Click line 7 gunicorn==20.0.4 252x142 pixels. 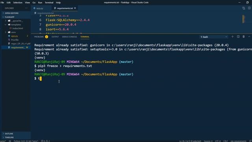coord(61,24)
